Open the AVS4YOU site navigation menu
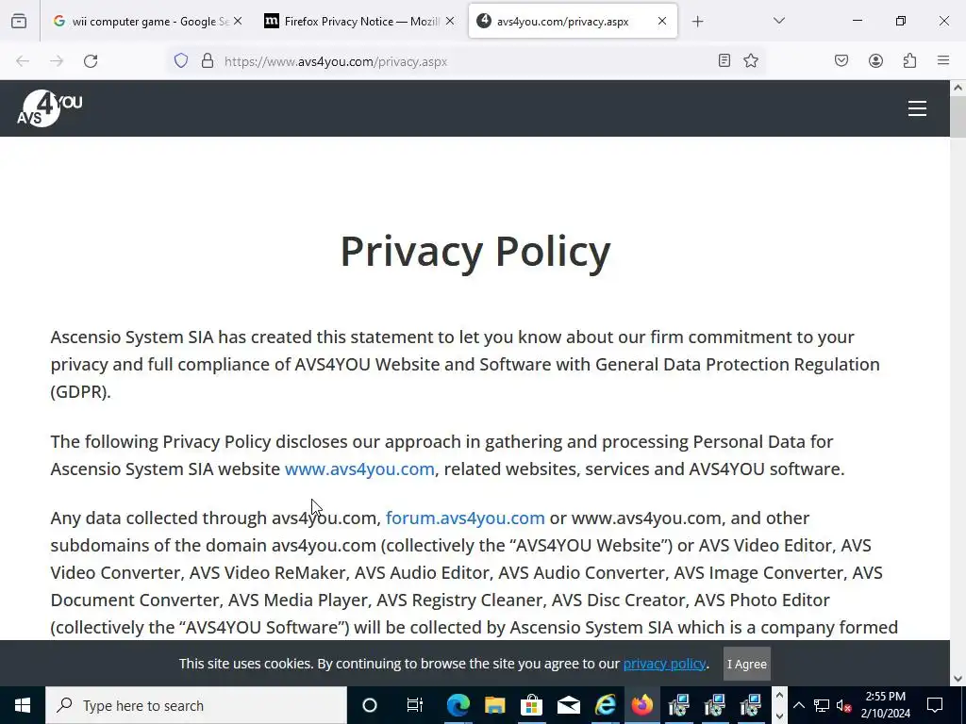This screenshot has height=724, width=966. (917, 108)
